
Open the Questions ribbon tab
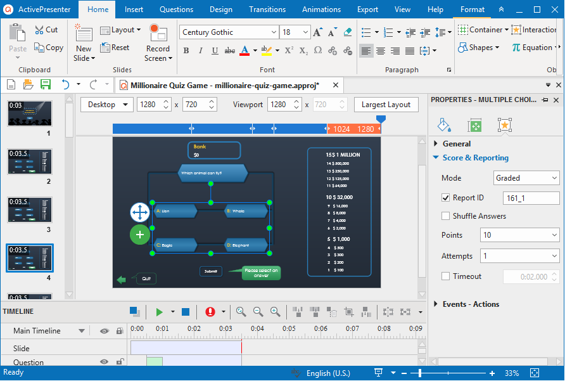[176, 10]
